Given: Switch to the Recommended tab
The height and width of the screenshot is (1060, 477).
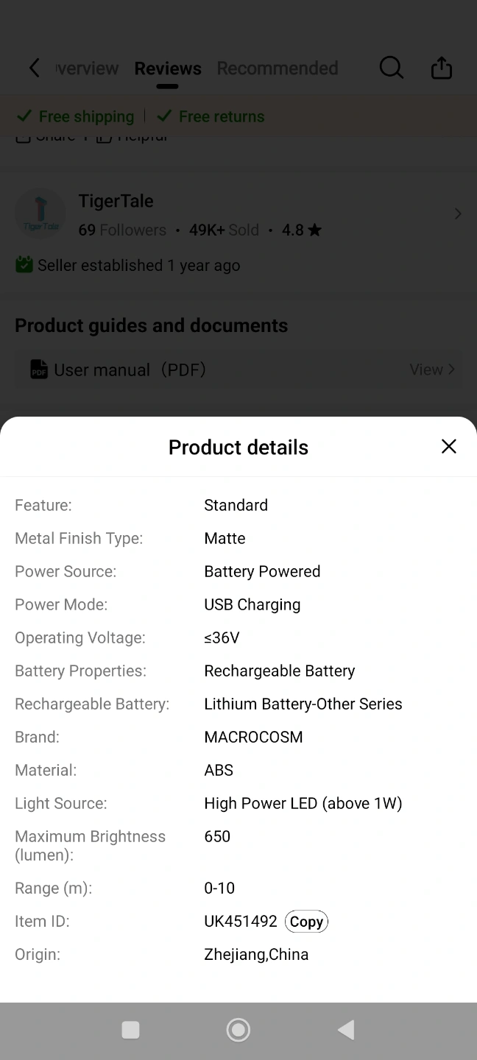Looking at the screenshot, I should (x=278, y=68).
